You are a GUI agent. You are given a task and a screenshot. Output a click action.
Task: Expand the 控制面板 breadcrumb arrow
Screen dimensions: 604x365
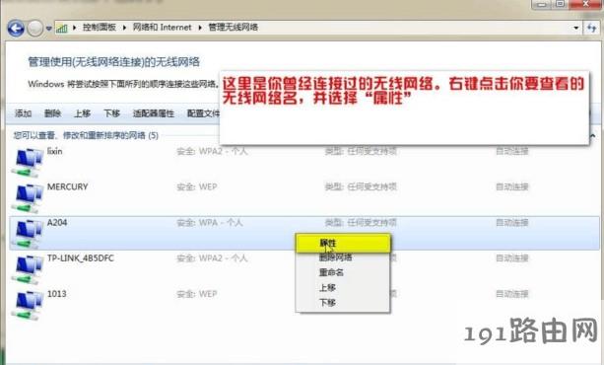coord(124,28)
